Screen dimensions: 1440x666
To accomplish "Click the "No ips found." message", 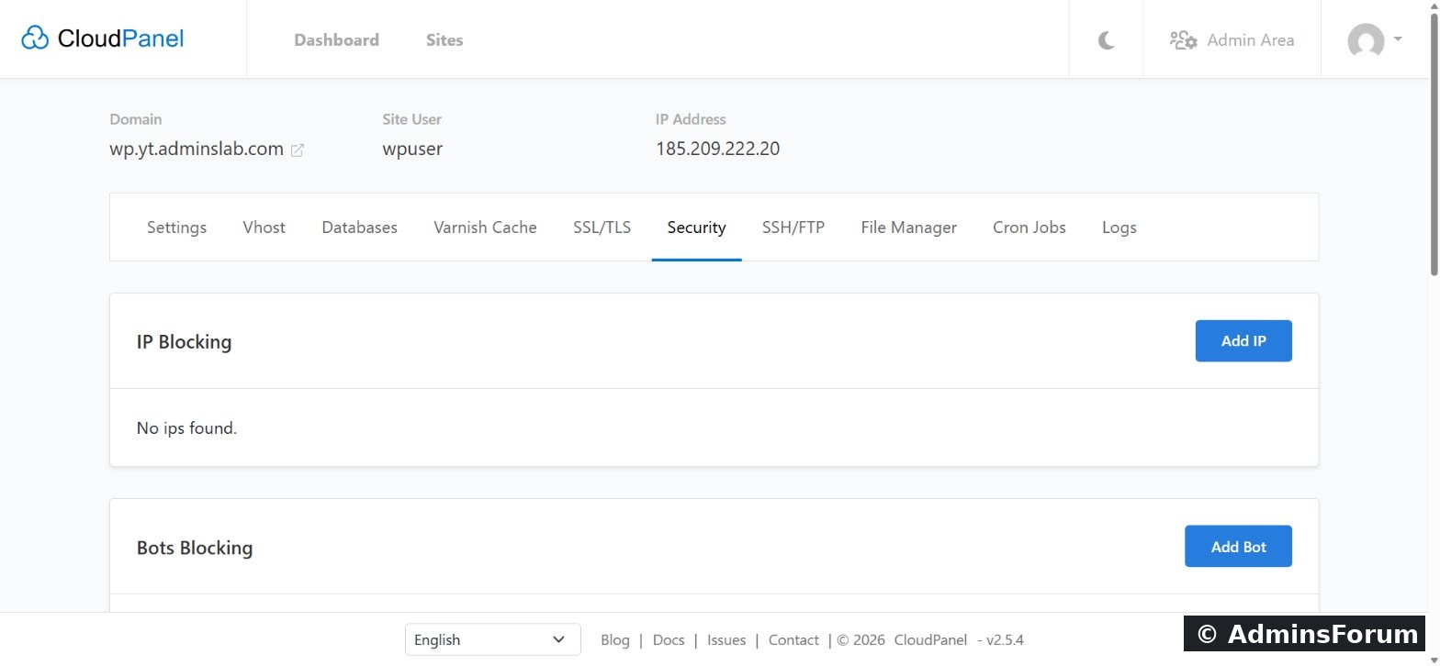I will [187, 428].
